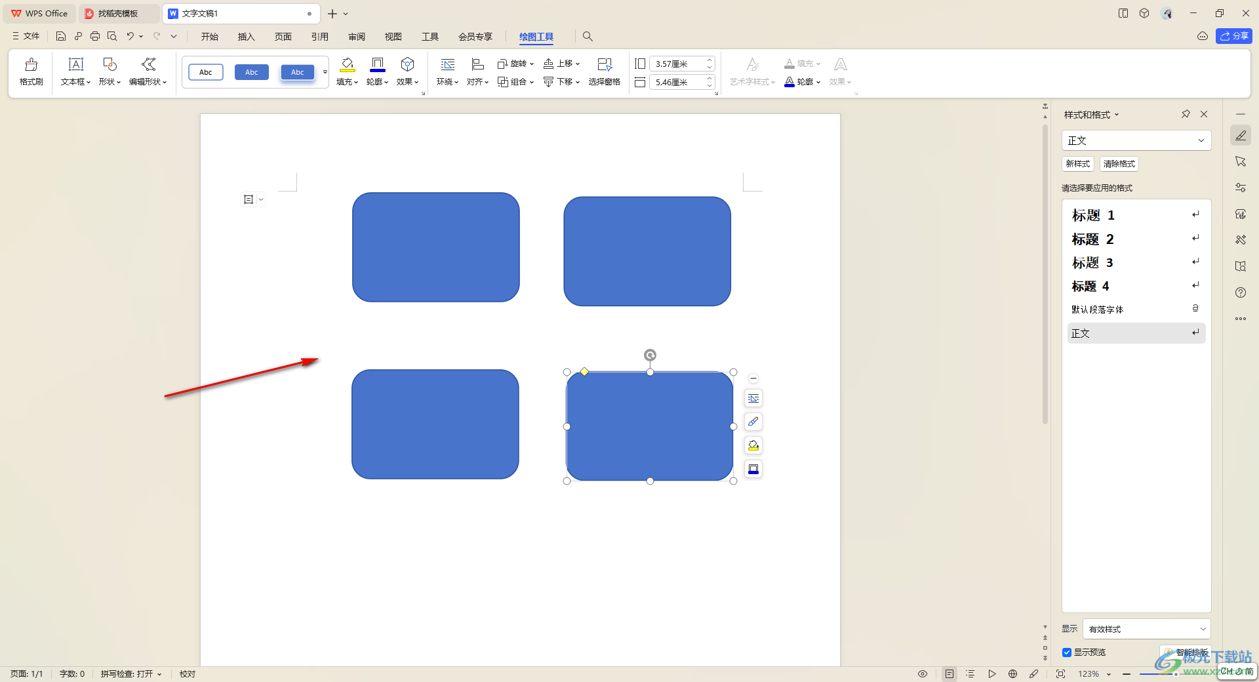Open the 审阅 (Review) tab

pyautogui.click(x=357, y=37)
